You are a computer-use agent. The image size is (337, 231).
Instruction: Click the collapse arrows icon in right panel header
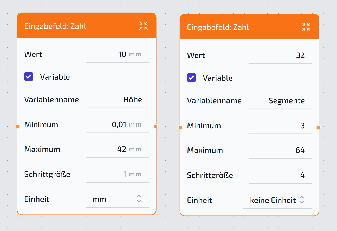(x=306, y=27)
